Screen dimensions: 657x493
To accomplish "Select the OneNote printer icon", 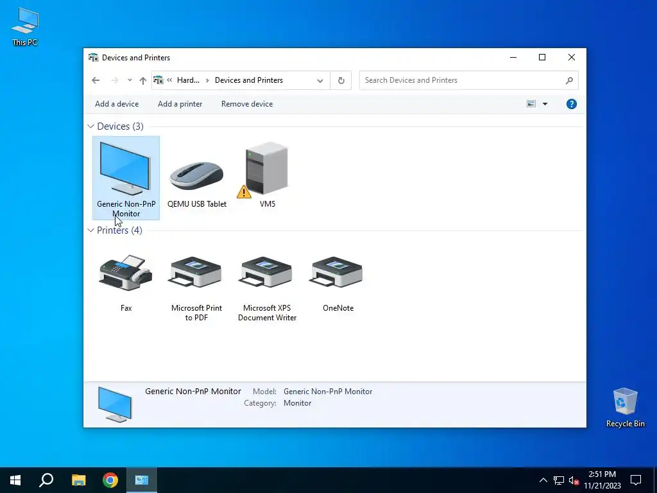I will pos(337,272).
